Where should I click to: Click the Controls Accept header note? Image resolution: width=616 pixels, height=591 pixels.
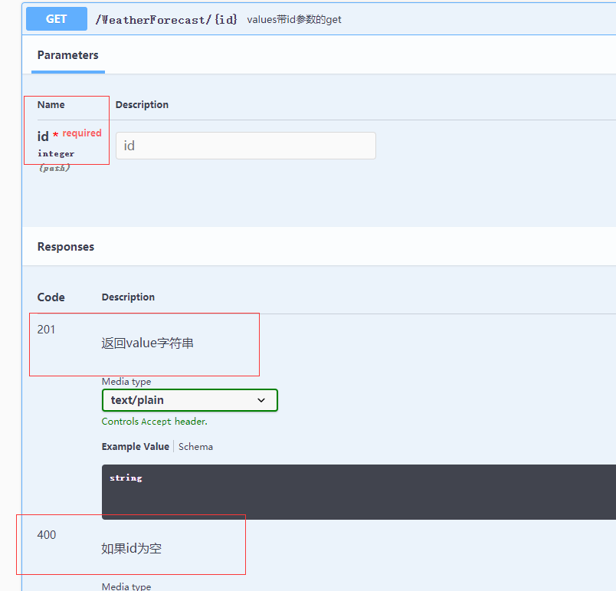(154, 422)
